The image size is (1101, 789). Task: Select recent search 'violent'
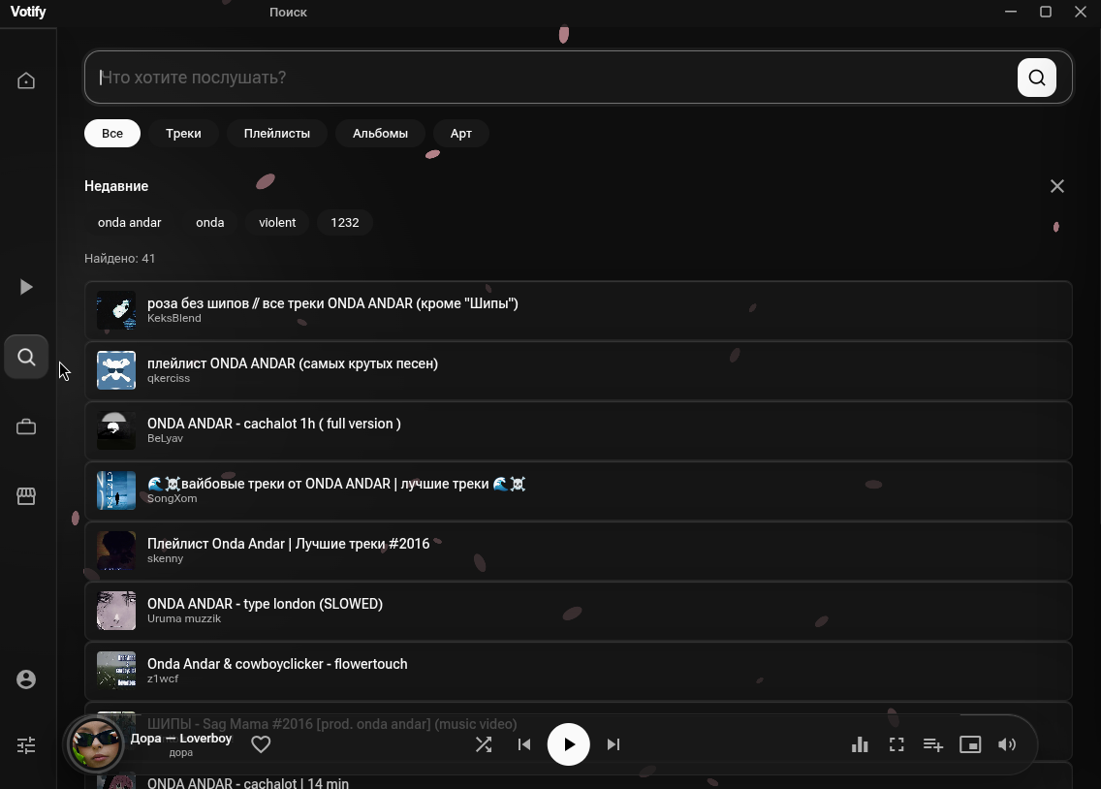point(277,223)
